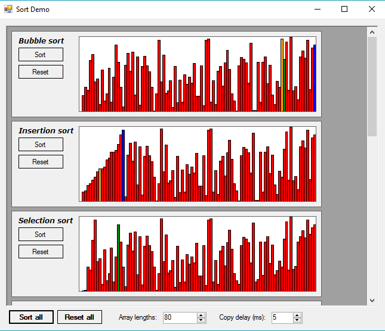Viewport: 385px width, 331px height.
Task: Minimize the Sort Demo window
Action: click(318, 10)
